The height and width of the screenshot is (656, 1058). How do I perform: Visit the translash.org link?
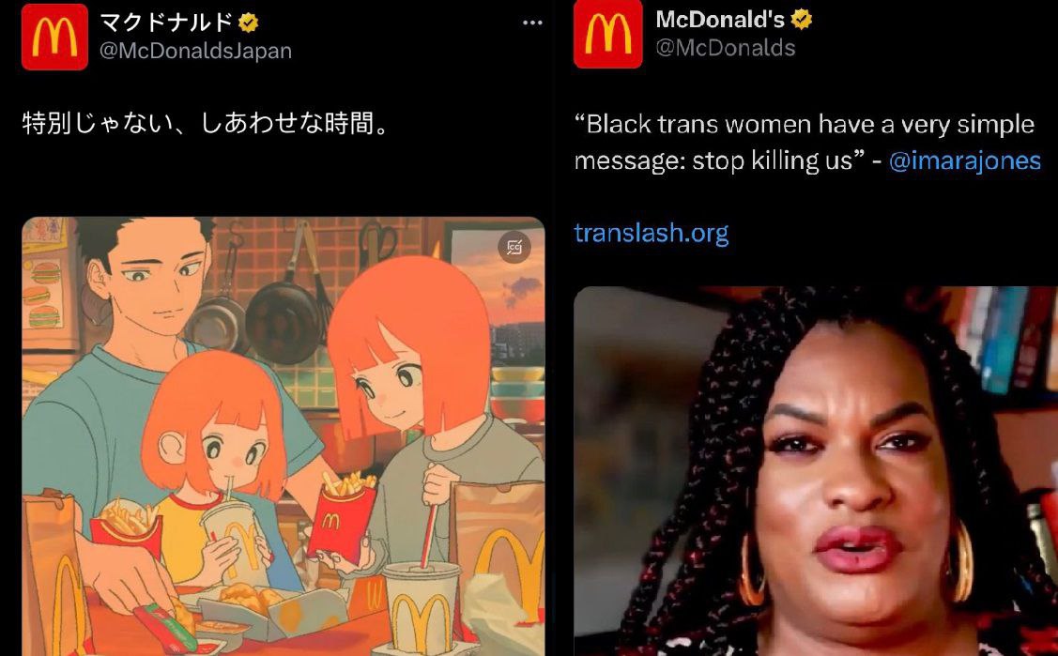[x=652, y=234]
